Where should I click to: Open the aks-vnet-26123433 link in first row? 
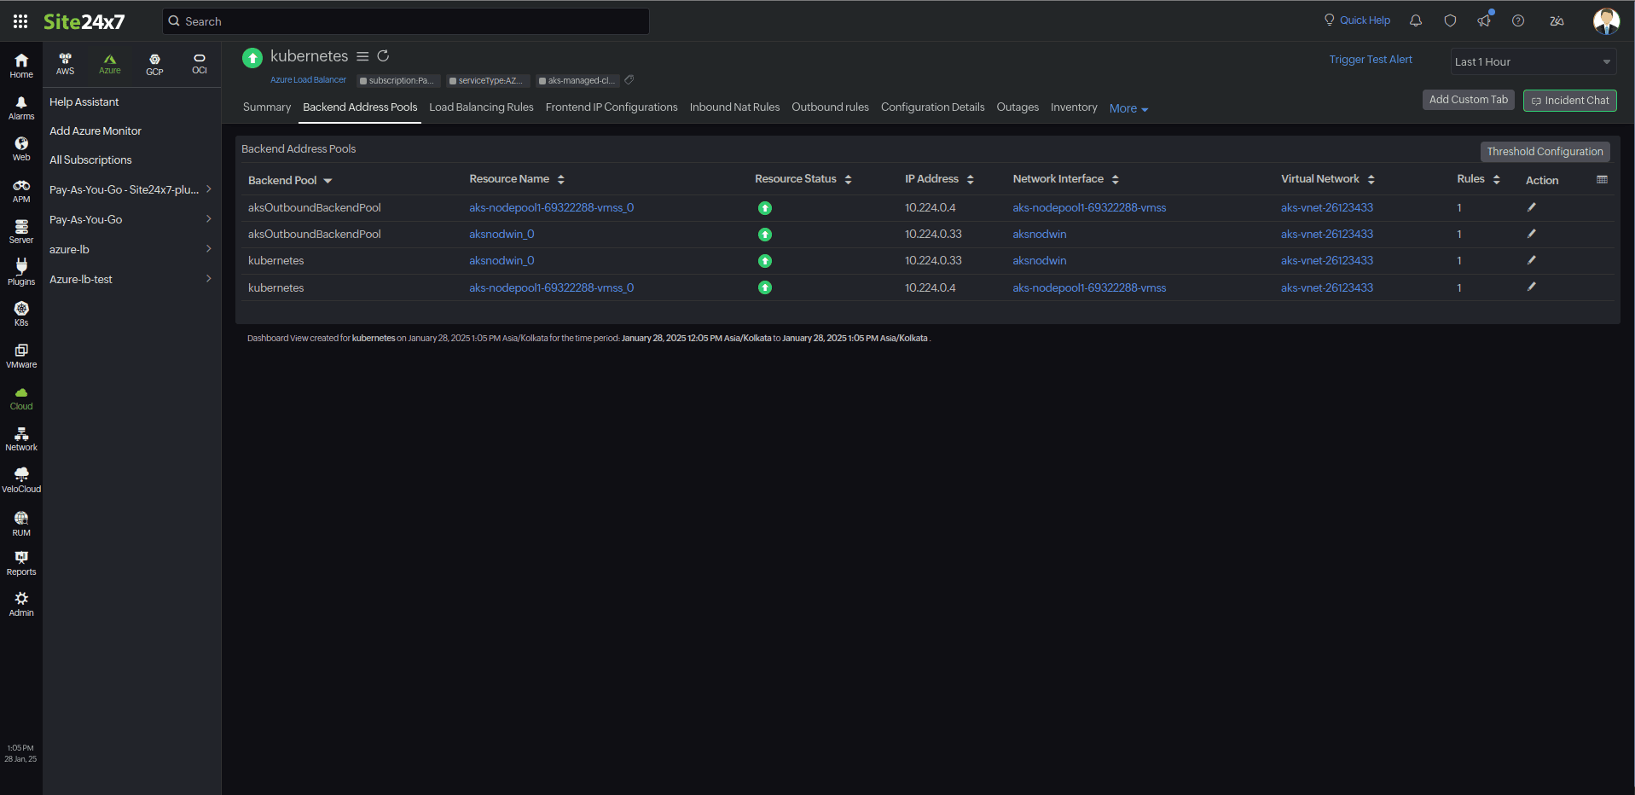pos(1326,207)
